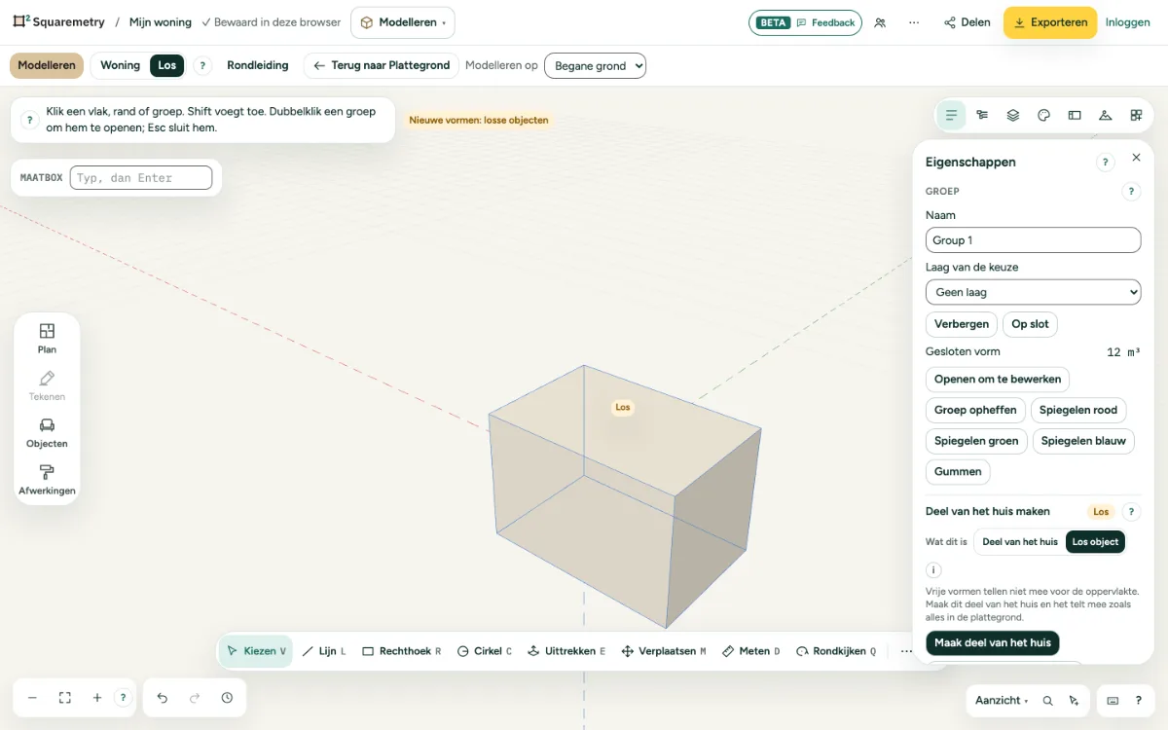Expand the Aanzicht view dropdown

[1002, 700]
